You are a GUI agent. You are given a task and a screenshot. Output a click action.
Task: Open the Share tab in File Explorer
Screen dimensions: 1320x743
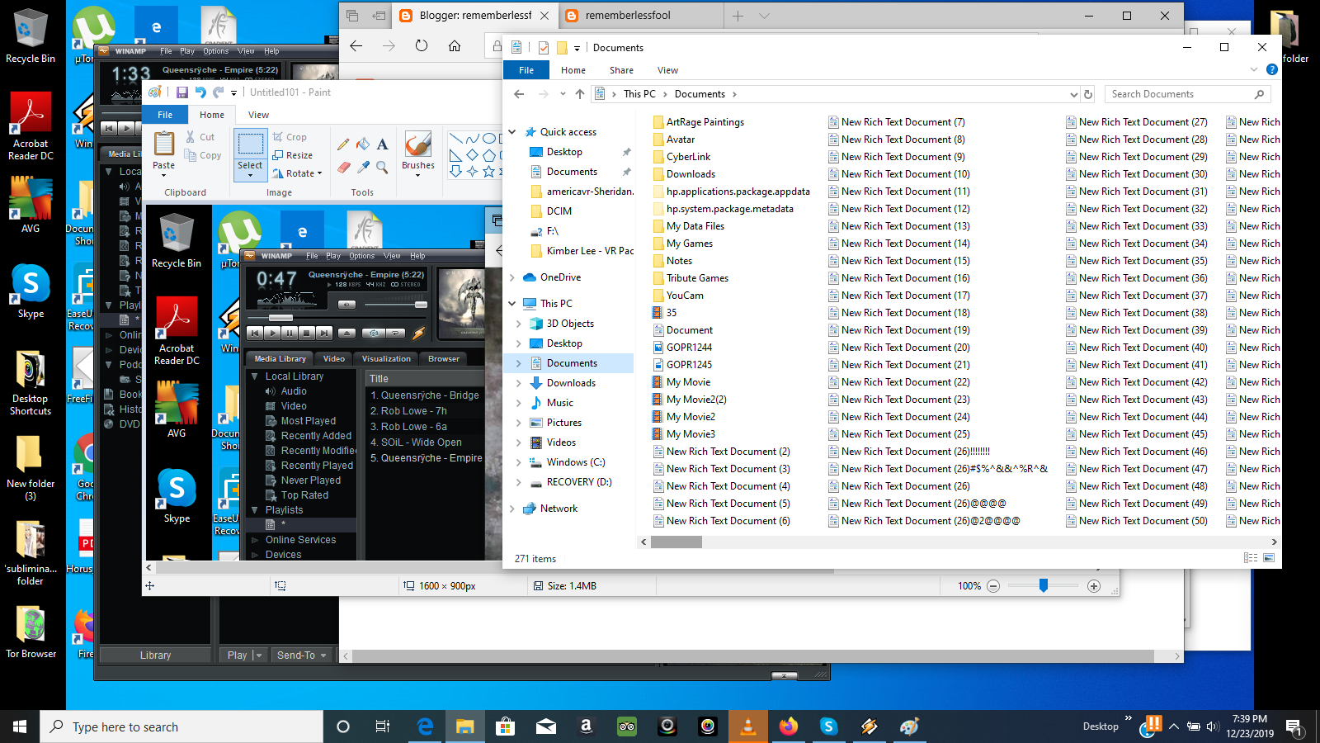pos(622,70)
